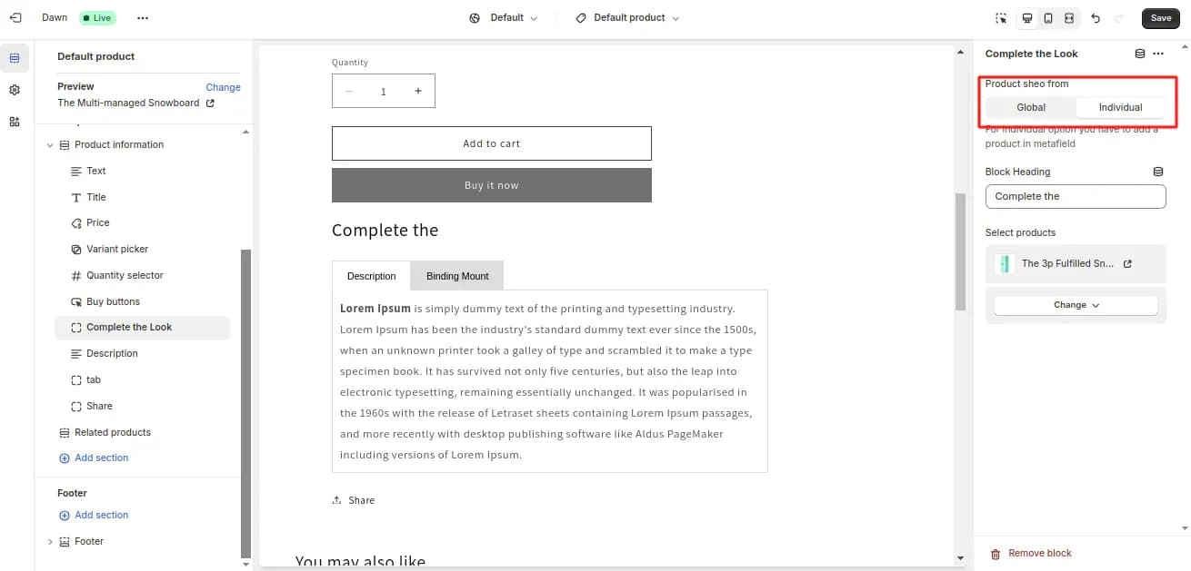Image resolution: width=1191 pixels, height=571 pixels.
Task: Select the Global product source option
Action: point(1031,107)
